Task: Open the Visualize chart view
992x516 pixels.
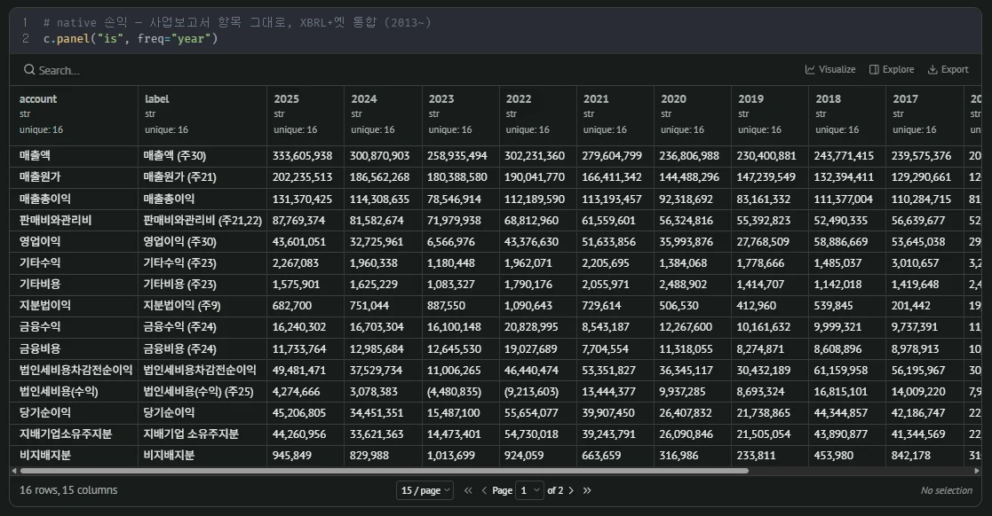Action: [x=830, y=69]
